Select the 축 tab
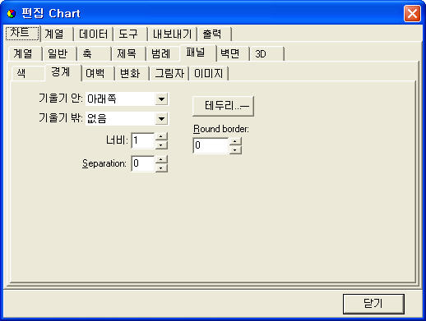 94,53
